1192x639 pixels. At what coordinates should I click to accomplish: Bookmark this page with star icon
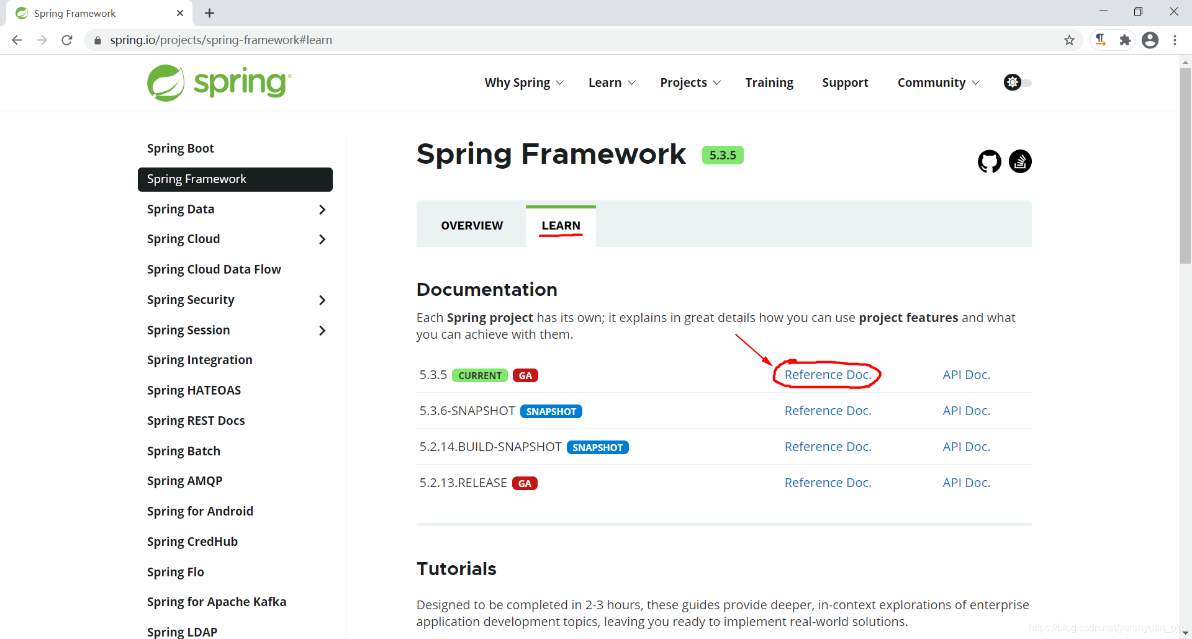click(1069, 40)
